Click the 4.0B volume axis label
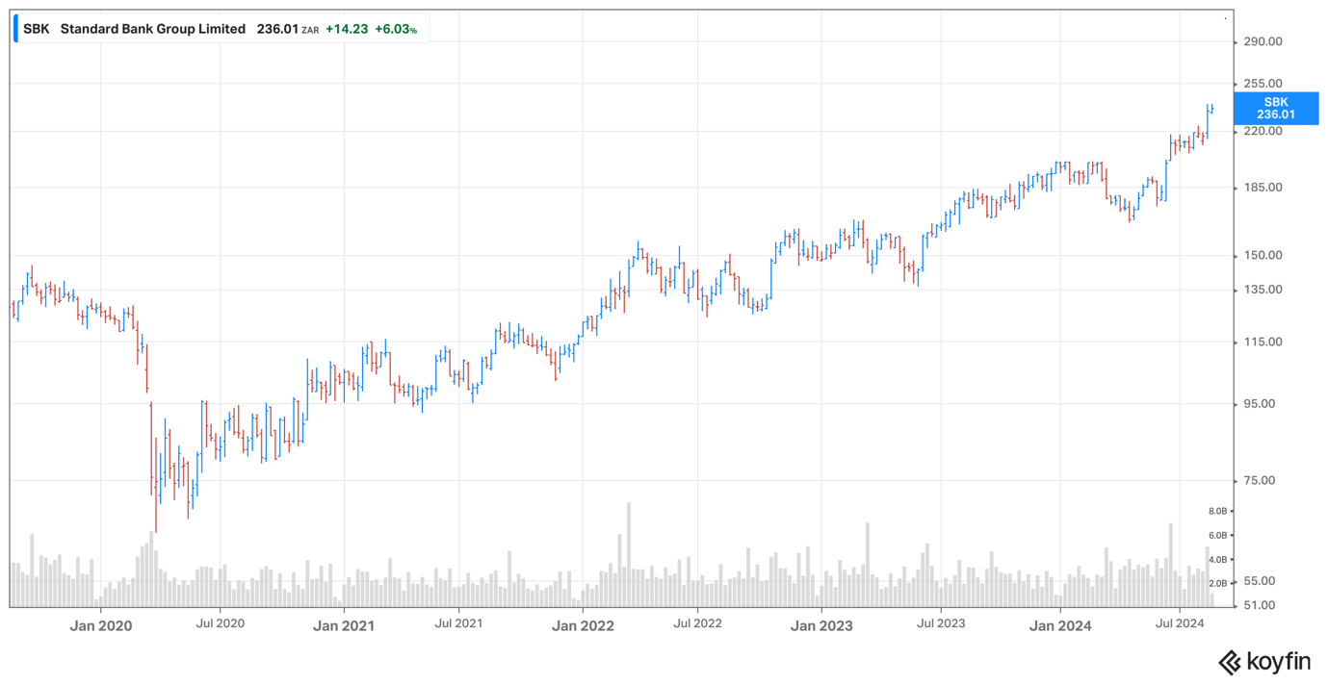1328x685 pixels. click(x=1218, y=559)
